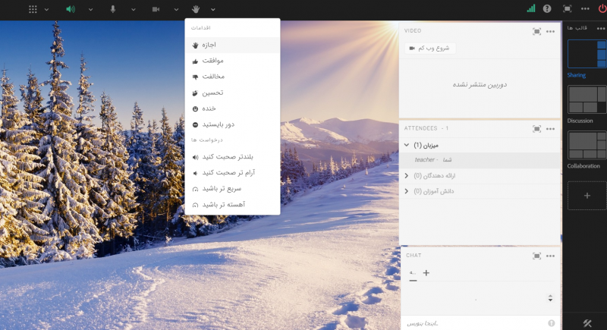The height and width of the screenshot is (330, 607).
Task: Toggle the microphone in the top bar
Action: tap(113, 9)
